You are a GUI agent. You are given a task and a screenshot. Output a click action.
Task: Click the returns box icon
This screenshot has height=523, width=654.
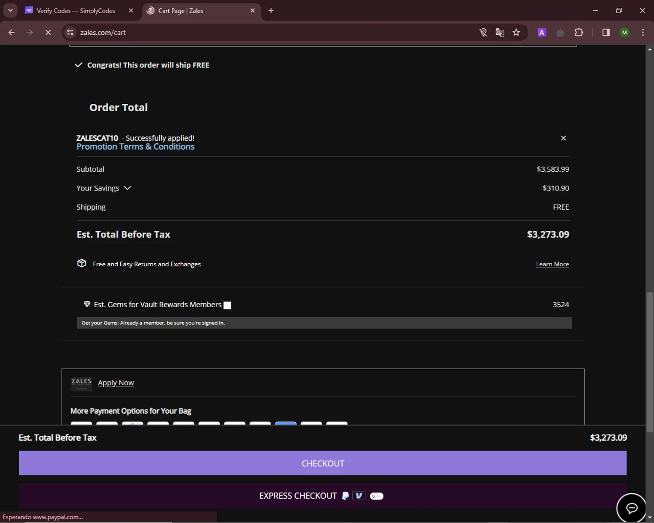[82, 263]
